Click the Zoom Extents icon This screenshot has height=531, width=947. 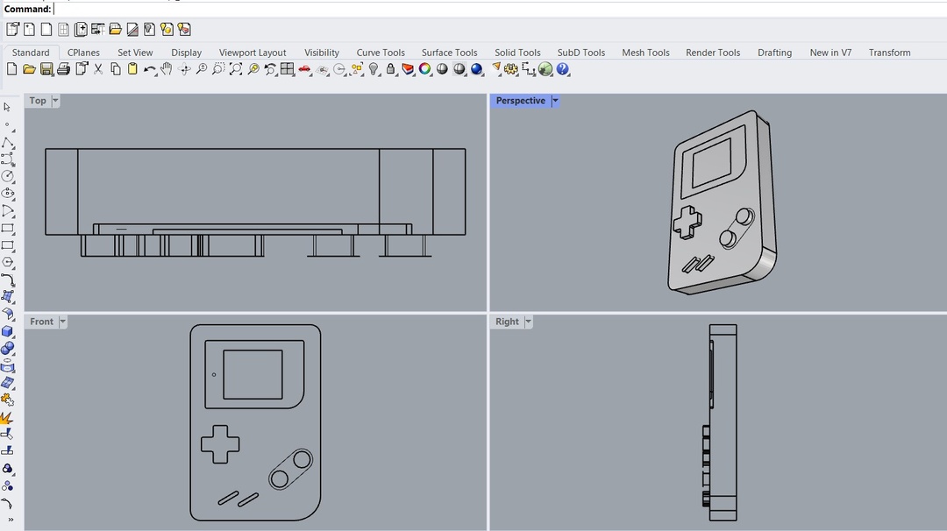click(236, 69)
